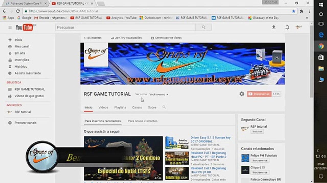Click the puzzle-piece extension icon
327x183 pixels.
[301, 11]
